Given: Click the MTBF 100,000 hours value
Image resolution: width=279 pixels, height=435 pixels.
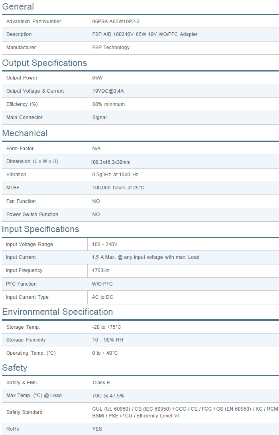Looking at the screenshot, I should 118,188.
